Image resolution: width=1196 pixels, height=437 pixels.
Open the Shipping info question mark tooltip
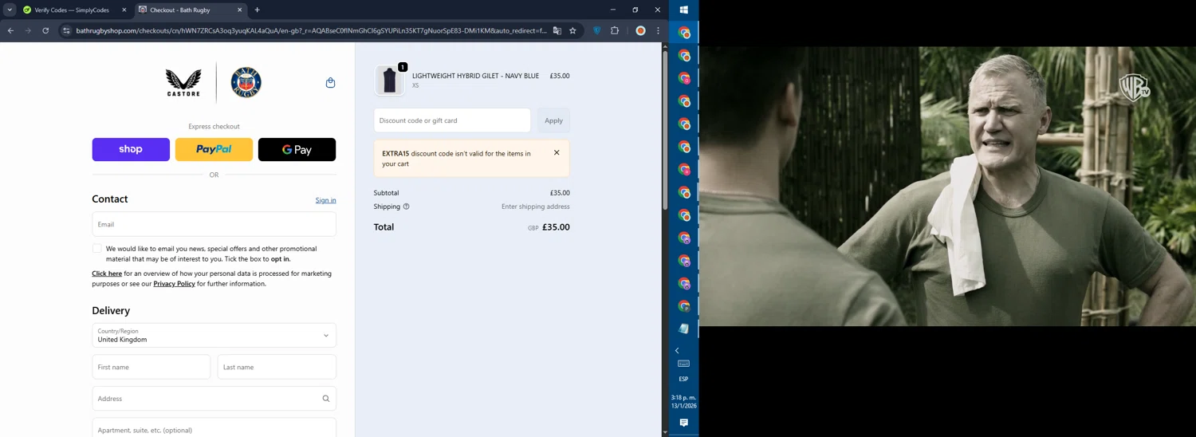(406, 207)
